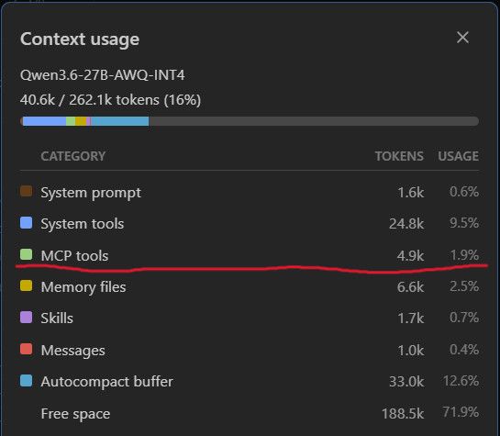Click the CATEGORY column header
The image size is (500, 436).
(73, 156)
